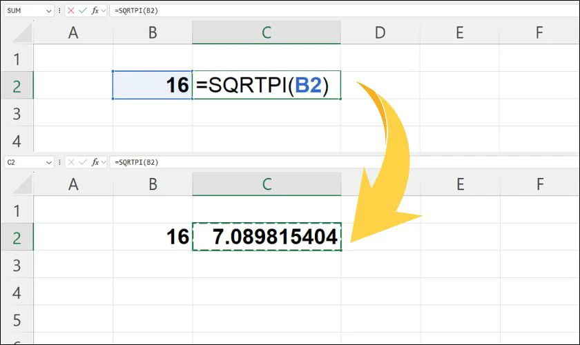Select cell containing 7.089815404

[x=267, y=237]
